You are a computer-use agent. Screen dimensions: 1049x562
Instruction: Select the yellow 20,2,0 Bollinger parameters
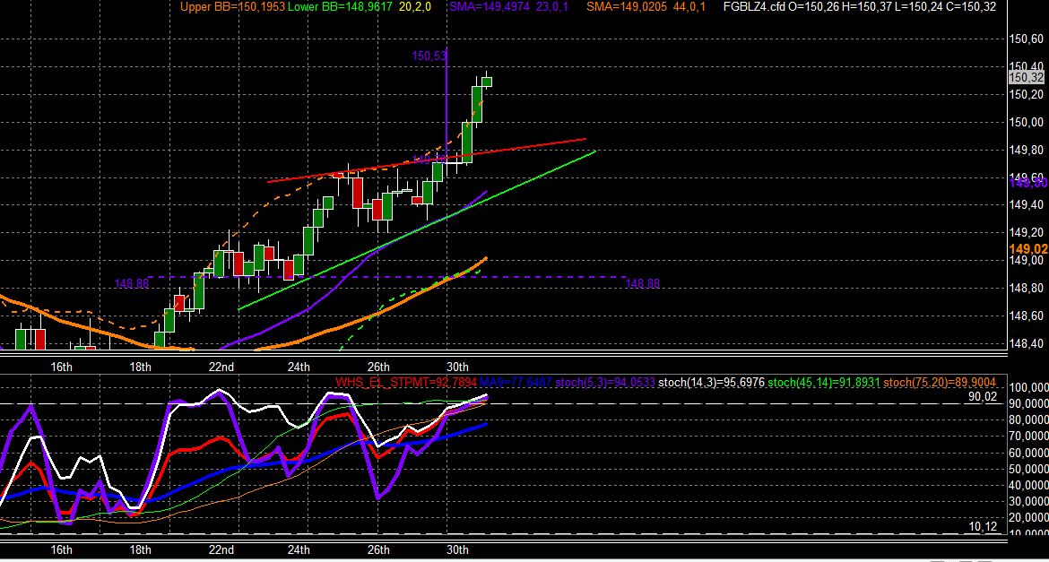tap(415, 6)
